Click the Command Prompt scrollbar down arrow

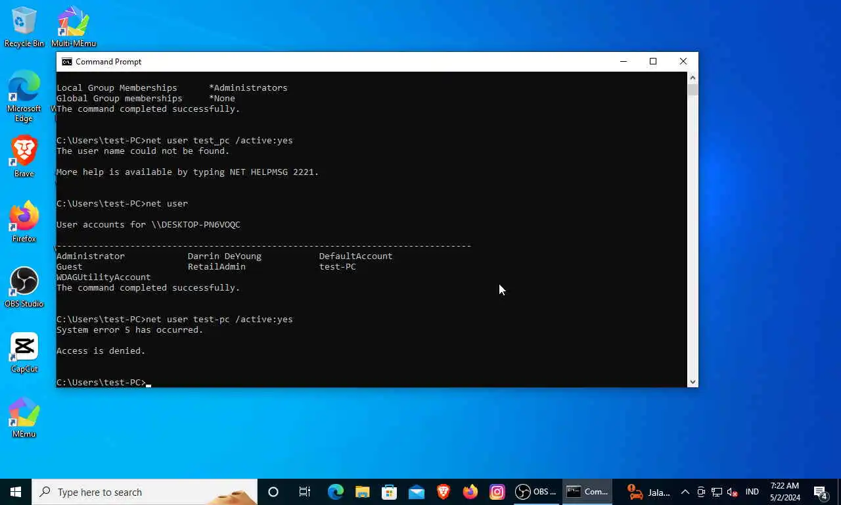pyautogui.click(x=693, y=381)
